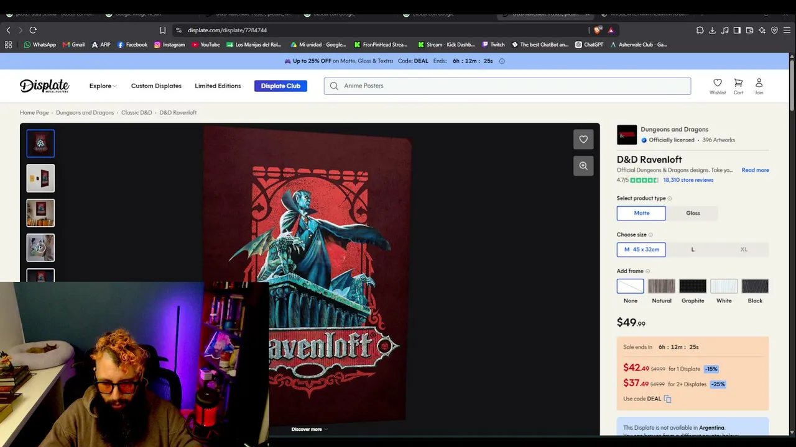
Task: Open the Join account icon
Action: click(759, 86)
